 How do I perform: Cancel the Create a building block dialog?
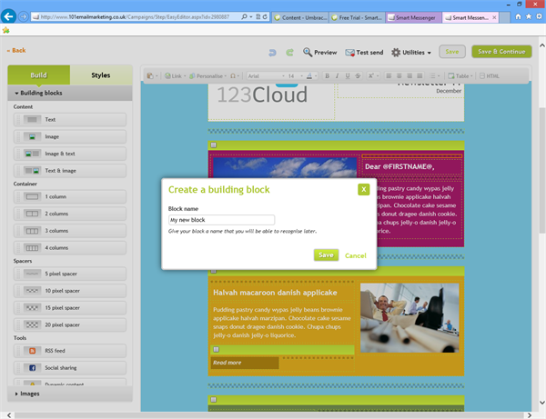[x=356, y=255]
